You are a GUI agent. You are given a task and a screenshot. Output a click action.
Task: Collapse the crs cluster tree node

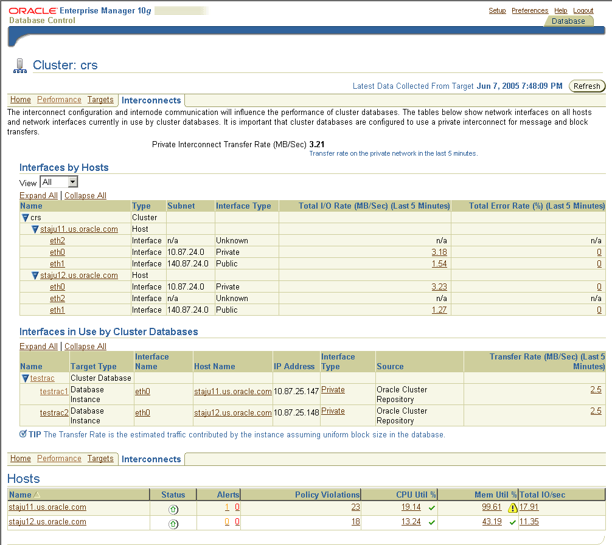[25, 217]
